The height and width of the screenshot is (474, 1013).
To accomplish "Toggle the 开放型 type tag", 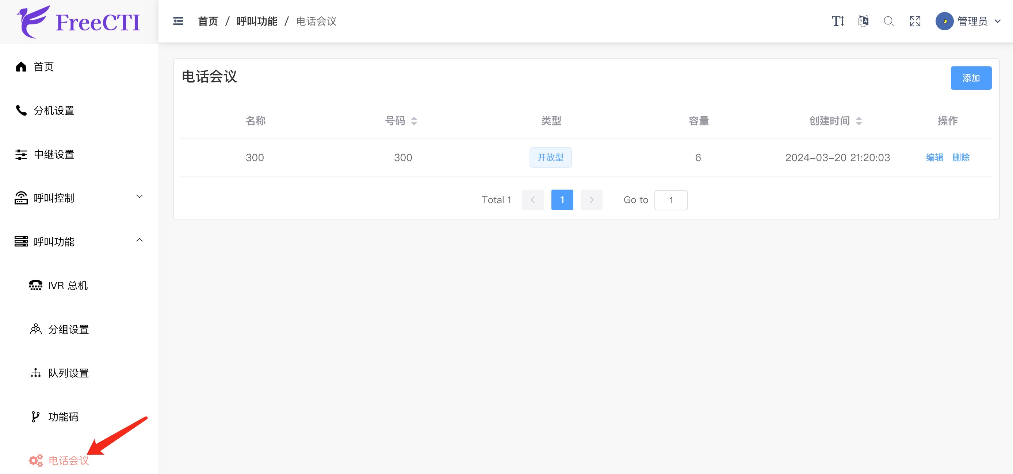I will (x=551, y=157).
